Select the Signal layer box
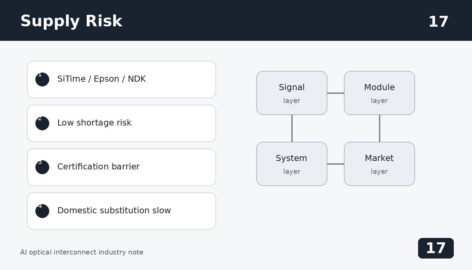The width and height of the screenshot is (472, 270). [292, 93]
